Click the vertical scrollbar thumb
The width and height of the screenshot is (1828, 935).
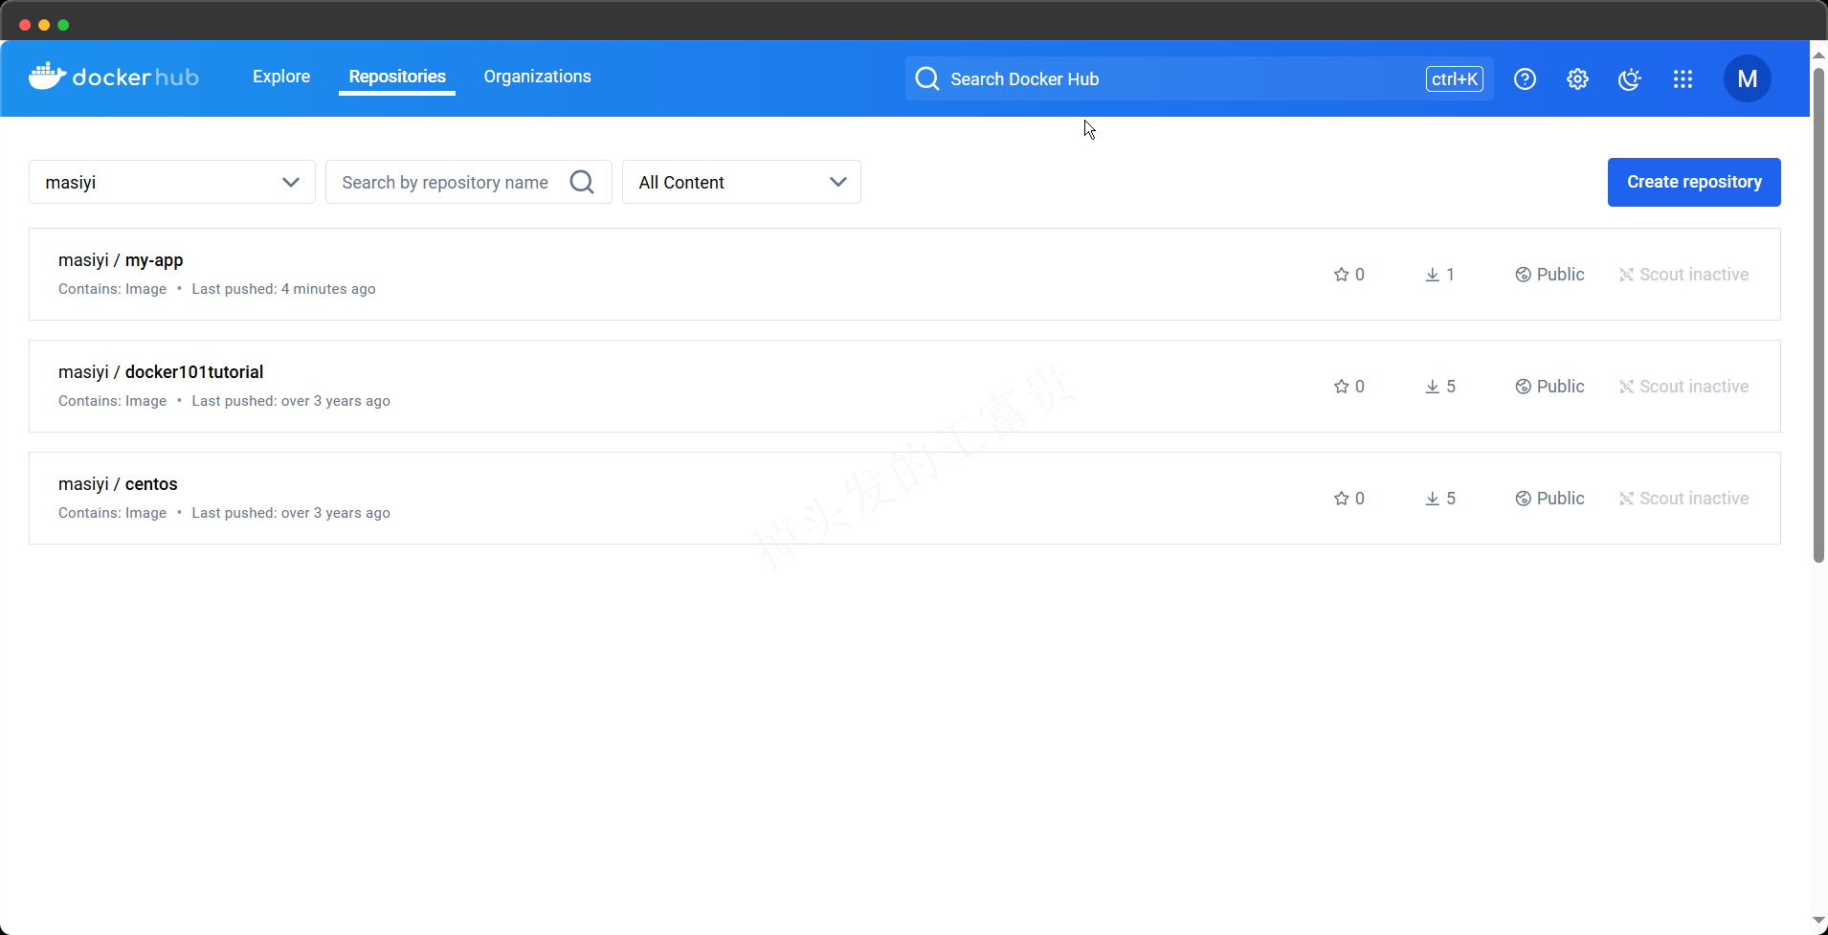1818,316
